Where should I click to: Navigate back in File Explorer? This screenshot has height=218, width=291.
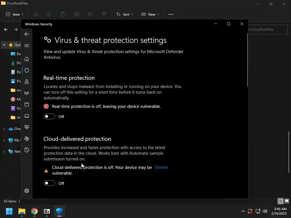click(x=6, y=30)
